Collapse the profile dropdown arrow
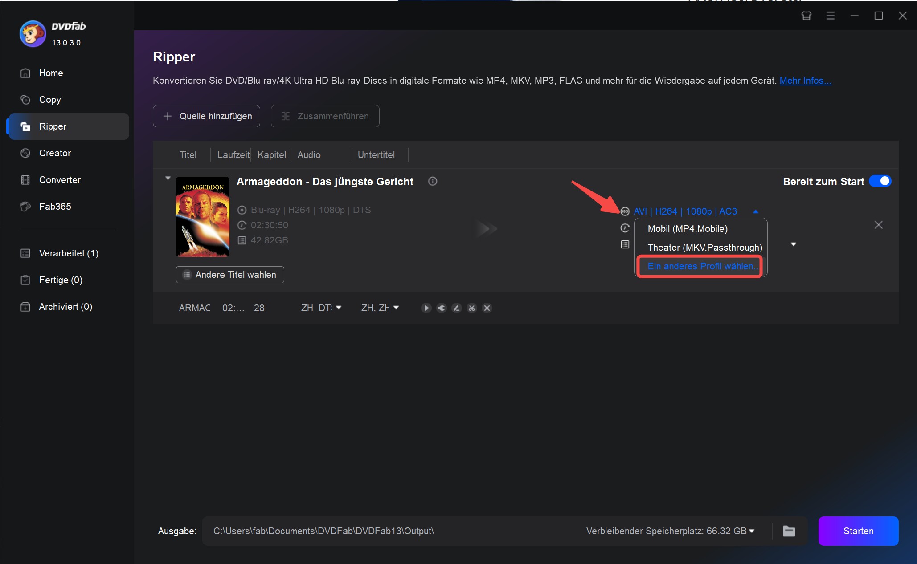The image size is (917, 564). coord(755,212)
